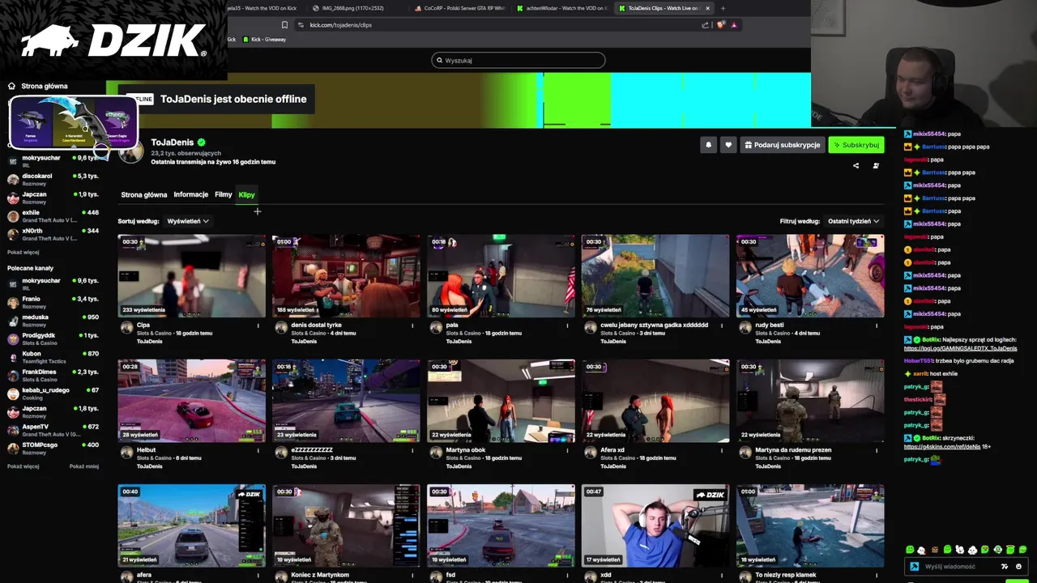Click the ToJaDenis channel avatar
Viewport: 1037px width, 583px height.
[131, 151]
